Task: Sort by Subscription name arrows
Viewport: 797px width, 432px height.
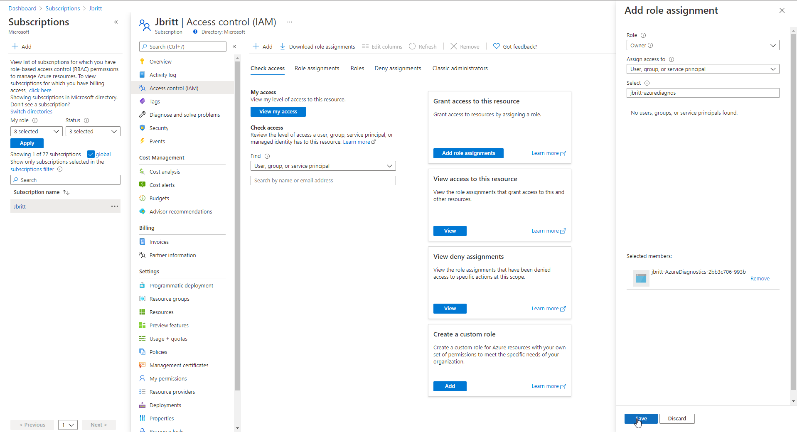Action: pos(66,192)
